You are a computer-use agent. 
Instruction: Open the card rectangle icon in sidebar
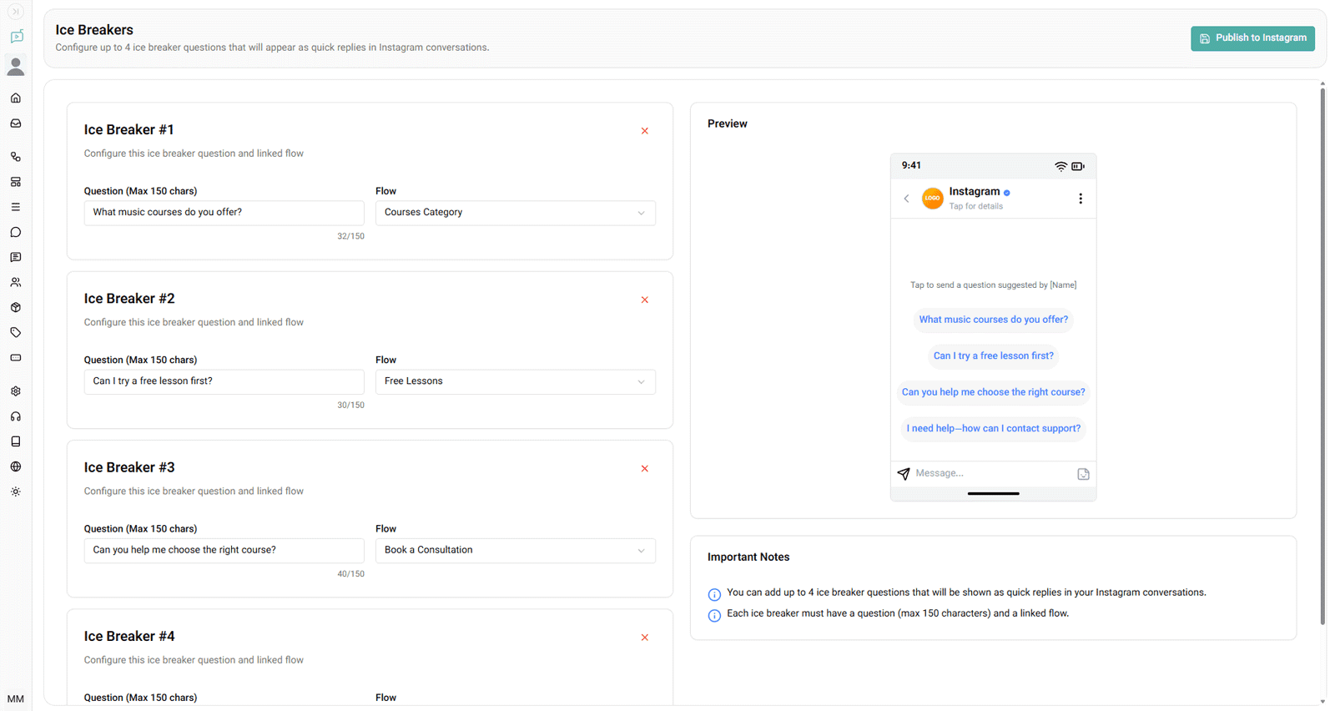tap(16, 357)
